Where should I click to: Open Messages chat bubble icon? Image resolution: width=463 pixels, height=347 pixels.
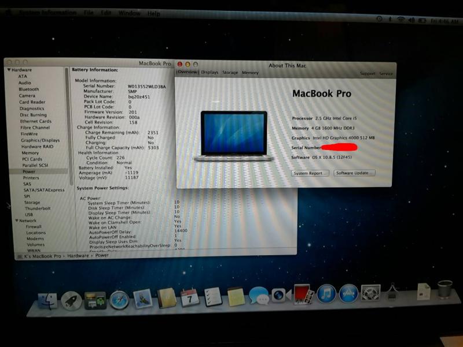258,297
